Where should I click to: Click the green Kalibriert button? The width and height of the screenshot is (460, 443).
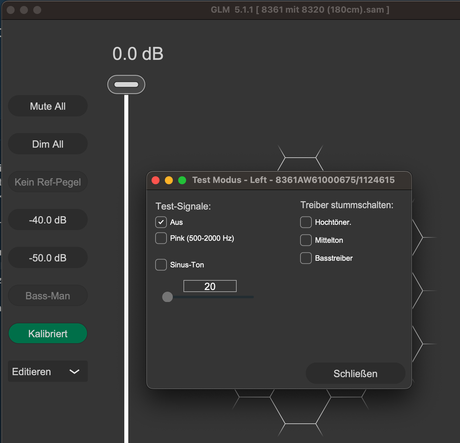tap(48, 334)
